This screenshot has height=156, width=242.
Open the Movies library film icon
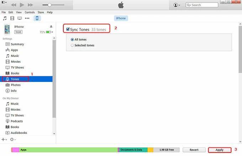click(12, 18)
